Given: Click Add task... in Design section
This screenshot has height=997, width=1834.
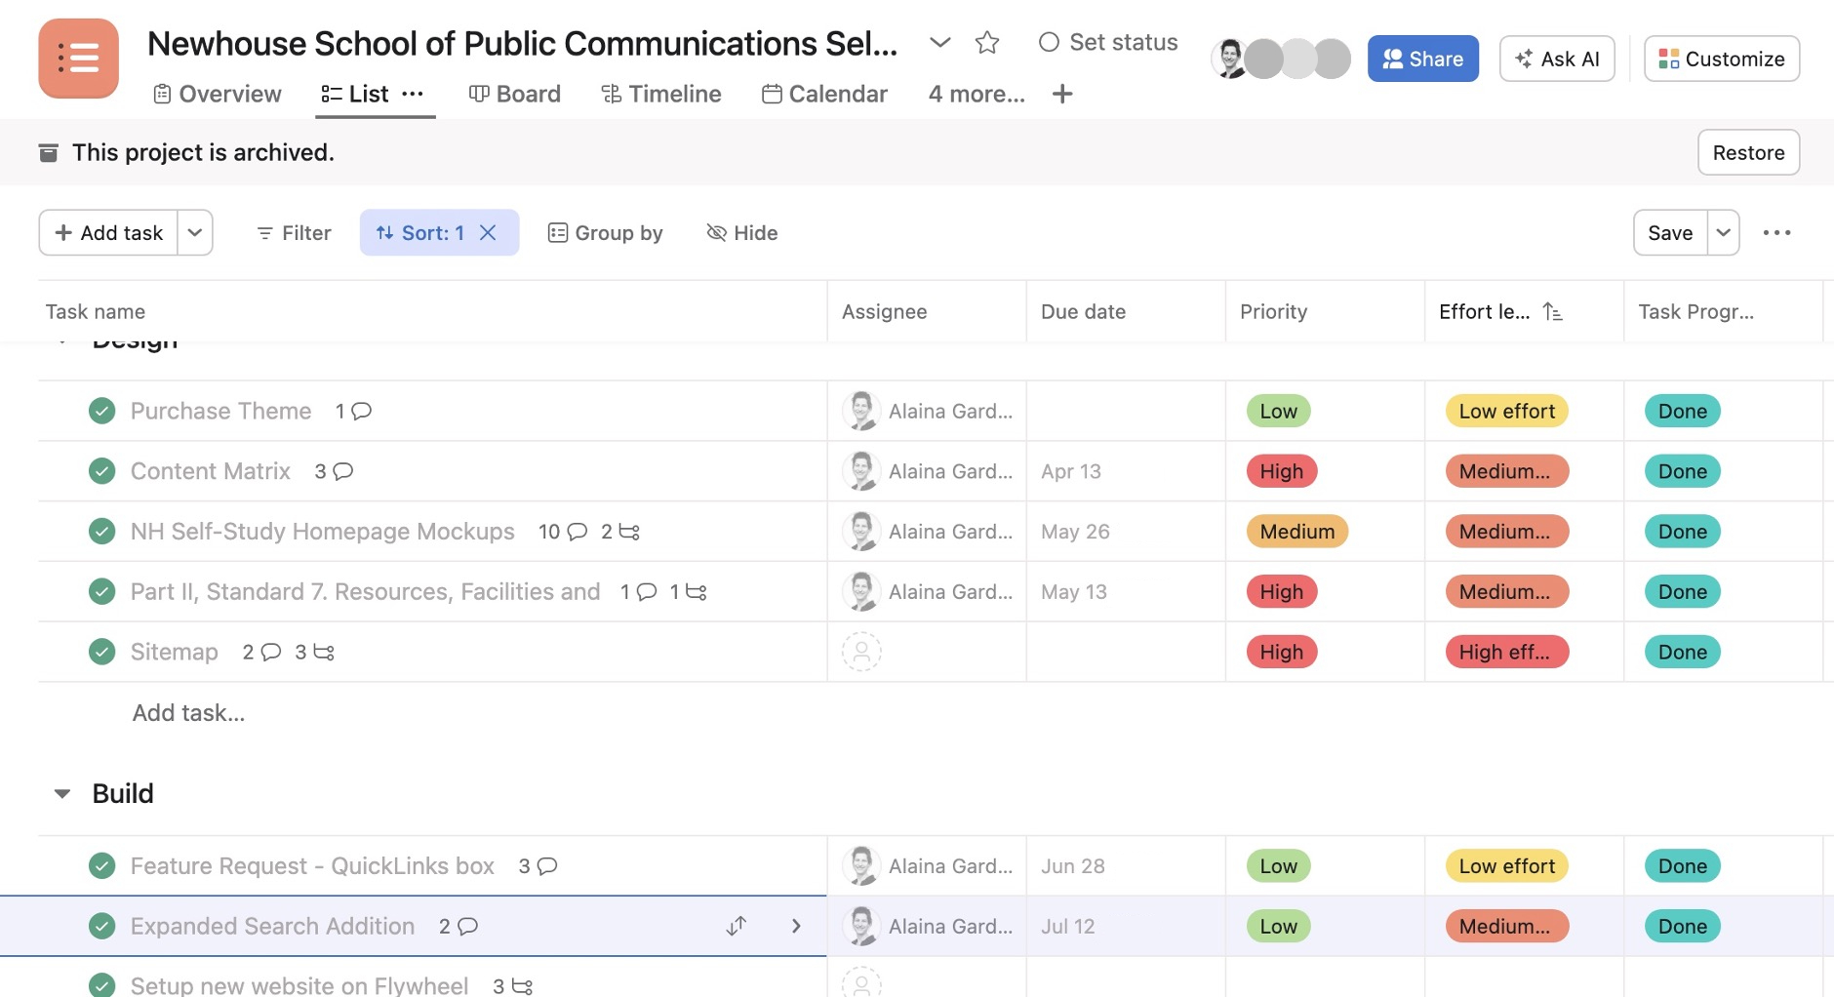Looking at the screenshot, I should tap(188, 713).
